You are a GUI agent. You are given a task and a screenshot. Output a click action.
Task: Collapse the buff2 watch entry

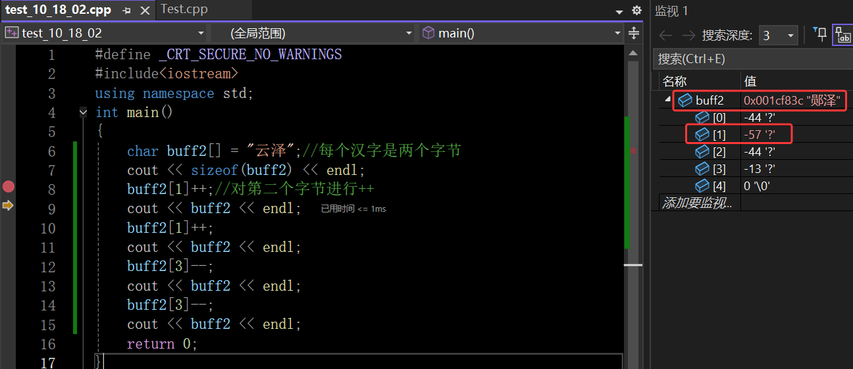[668, 100]
